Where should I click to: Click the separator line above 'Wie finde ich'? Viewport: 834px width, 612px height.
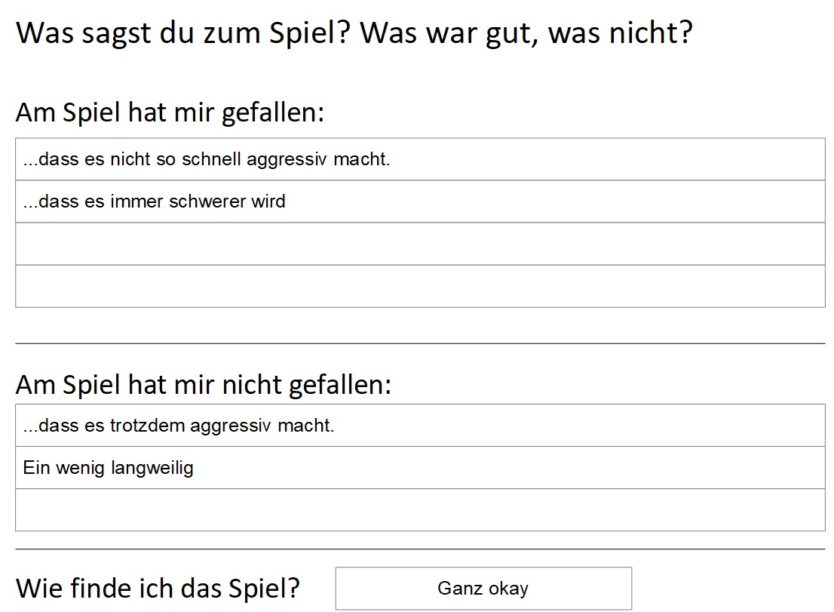click(420, 549)
